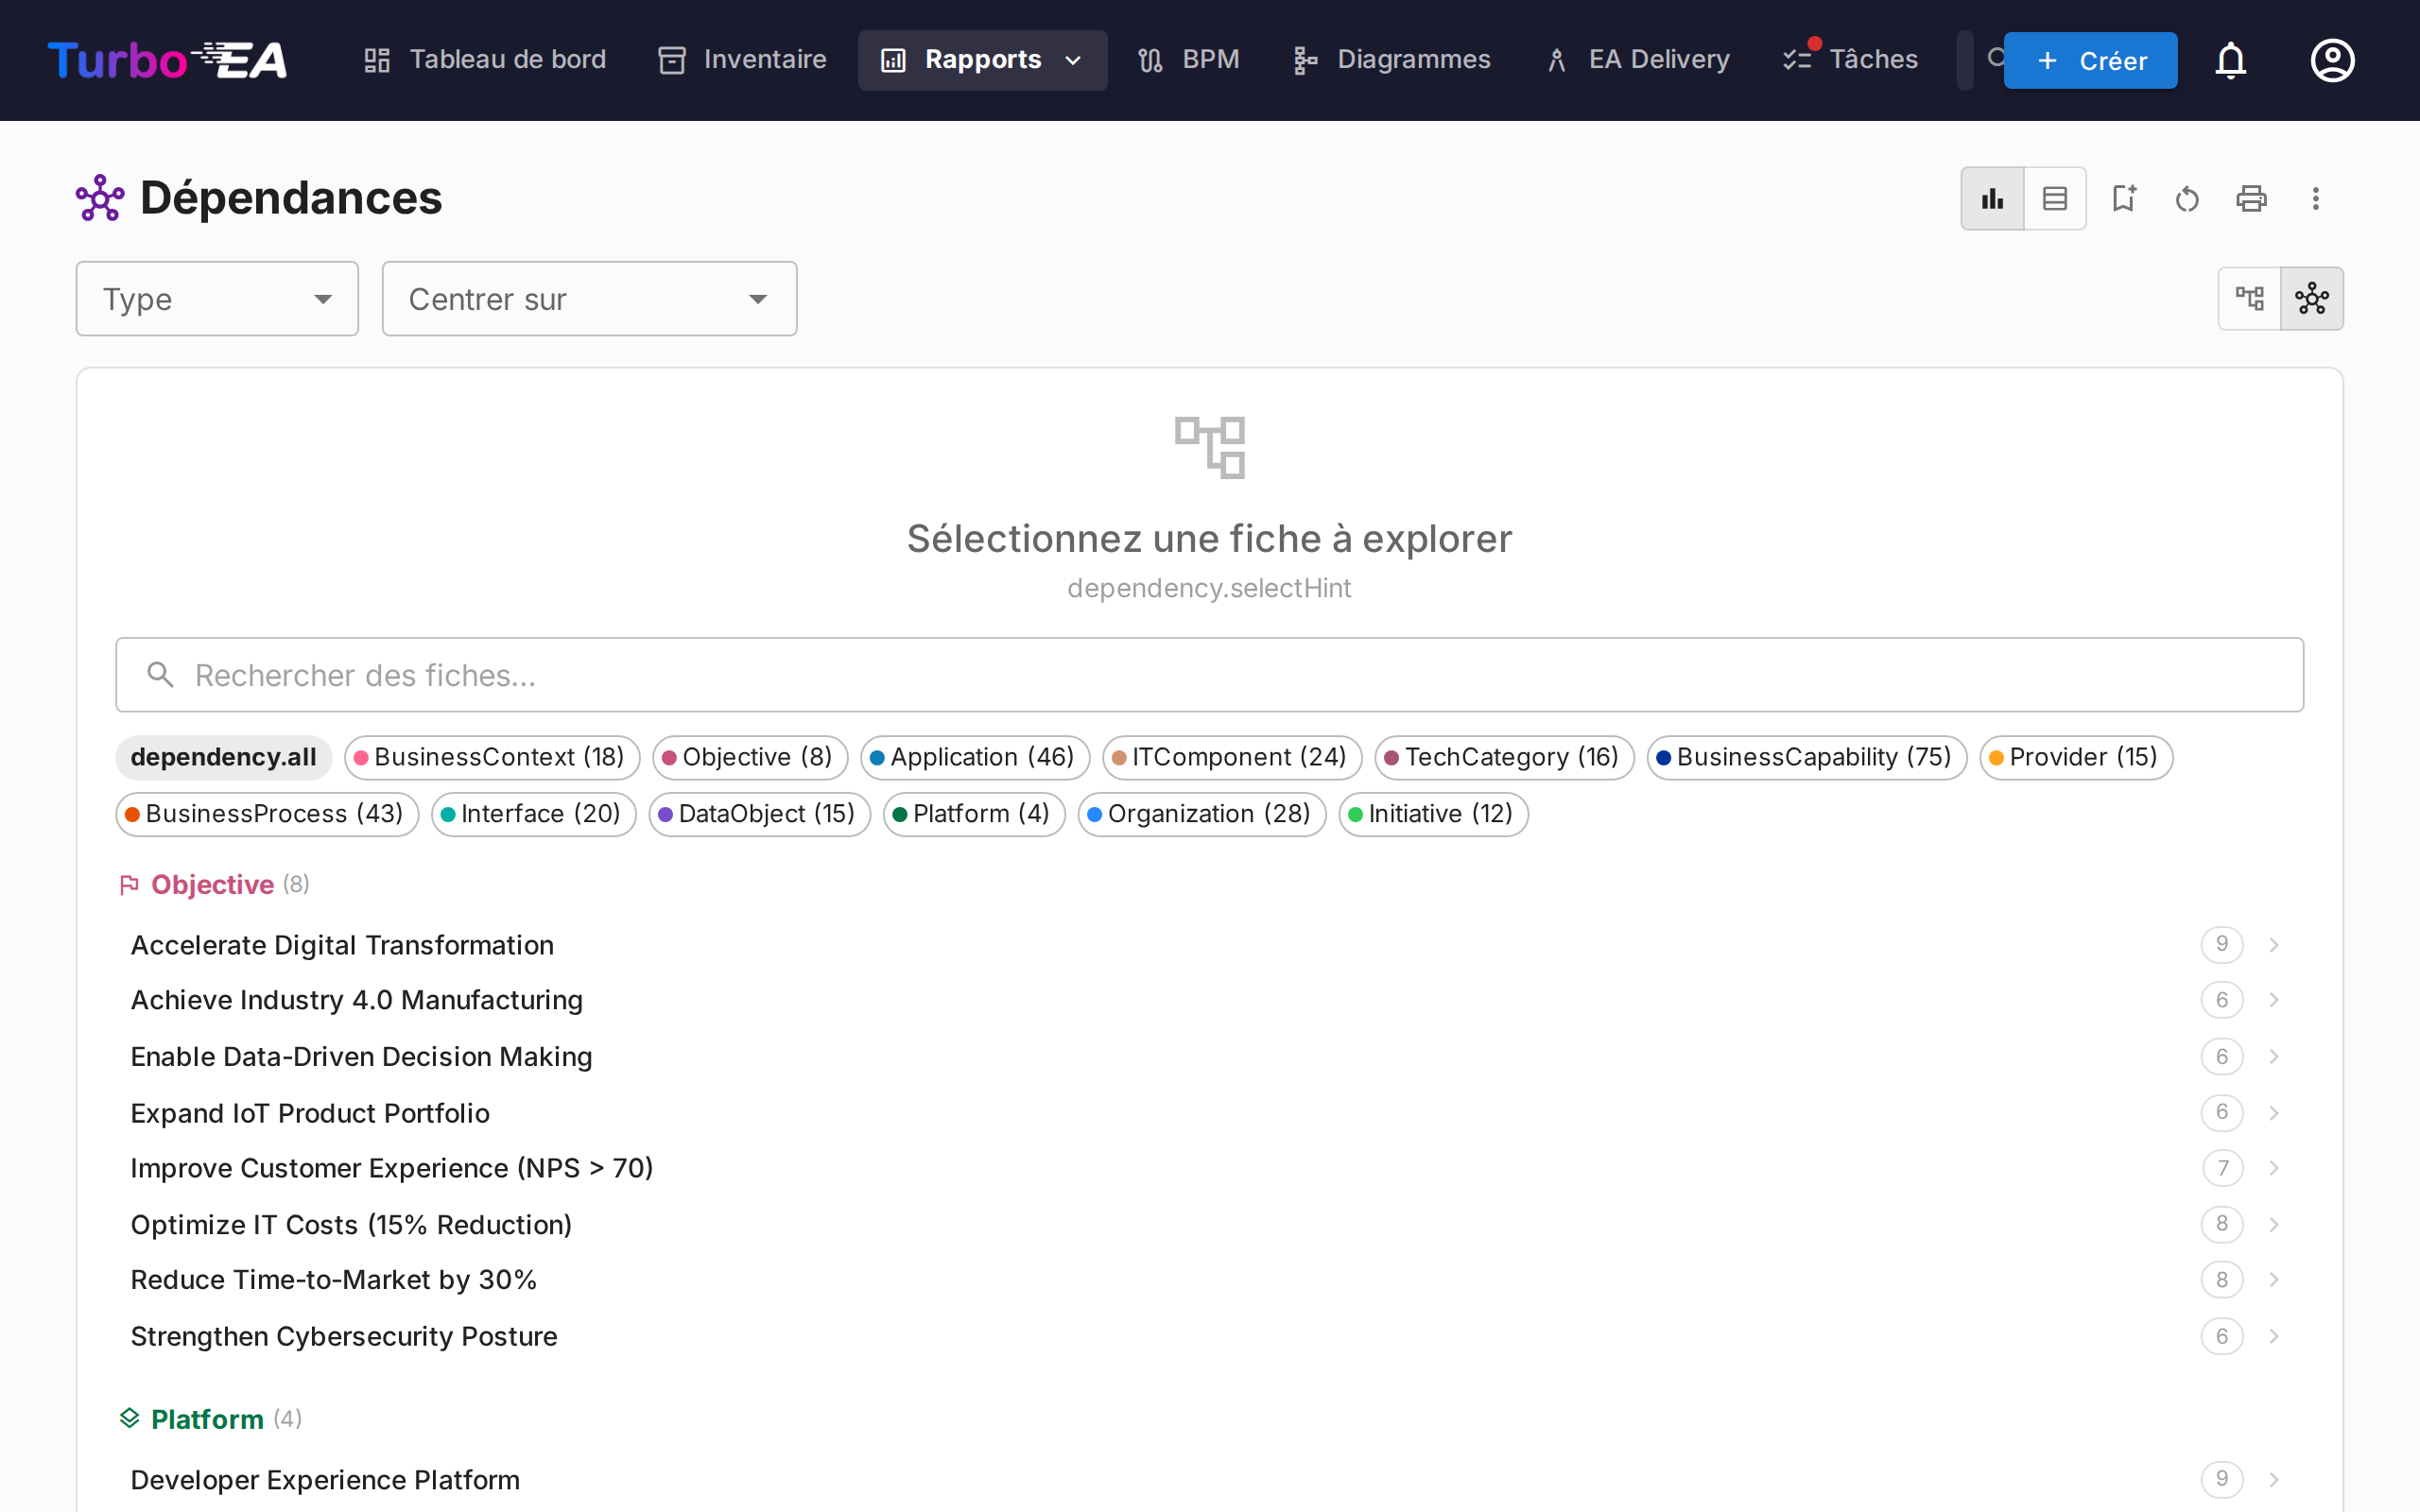Open the print icon

(x=2251, y=198)
